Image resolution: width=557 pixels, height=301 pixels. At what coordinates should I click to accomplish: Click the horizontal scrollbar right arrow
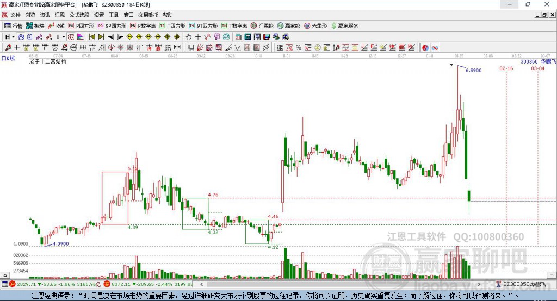click(479, 284)
